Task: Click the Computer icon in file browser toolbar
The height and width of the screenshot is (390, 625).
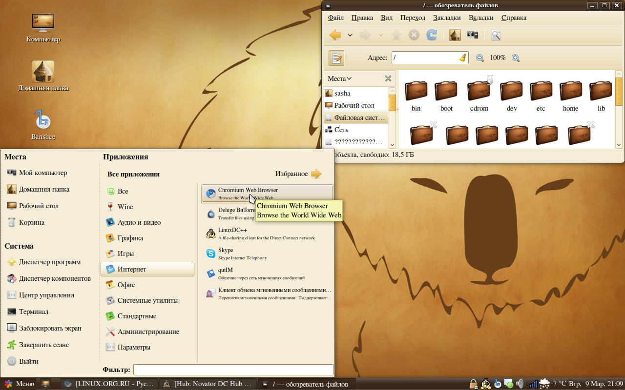Action: pos(472,35)
